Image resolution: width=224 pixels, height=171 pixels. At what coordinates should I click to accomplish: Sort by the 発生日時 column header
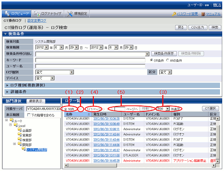click(x=107, y=114)
